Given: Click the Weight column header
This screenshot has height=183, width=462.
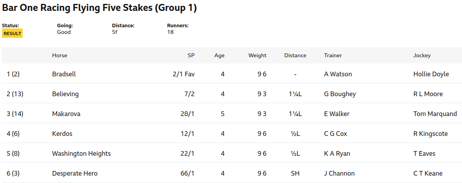Looking at the screenshot, I should pos(258,55).
